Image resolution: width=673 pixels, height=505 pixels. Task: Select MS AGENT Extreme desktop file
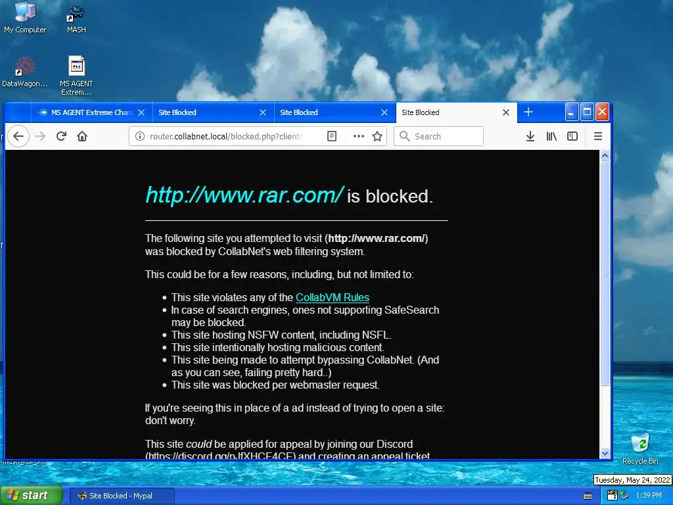pyautogui.click(x=76, y=76)
